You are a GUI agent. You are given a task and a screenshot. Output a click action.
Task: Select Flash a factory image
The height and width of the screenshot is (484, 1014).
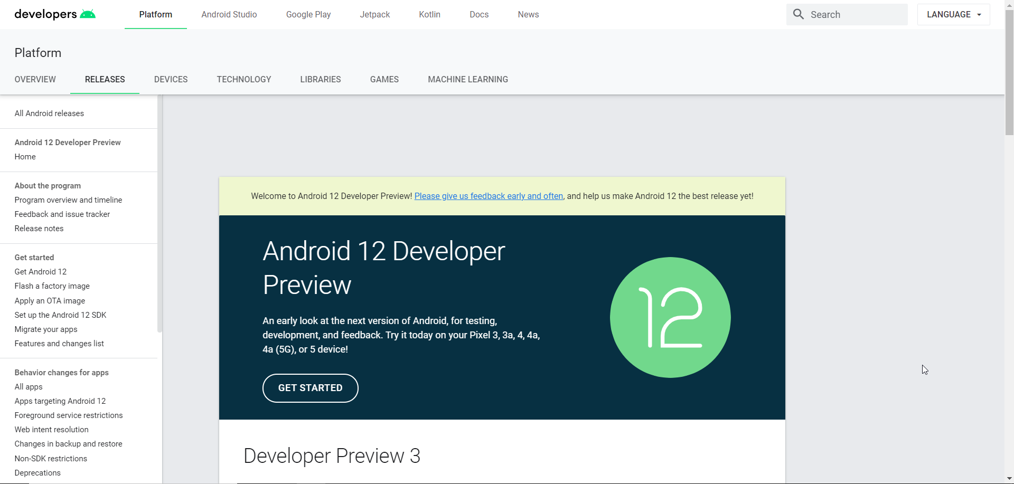coord(52,286)
